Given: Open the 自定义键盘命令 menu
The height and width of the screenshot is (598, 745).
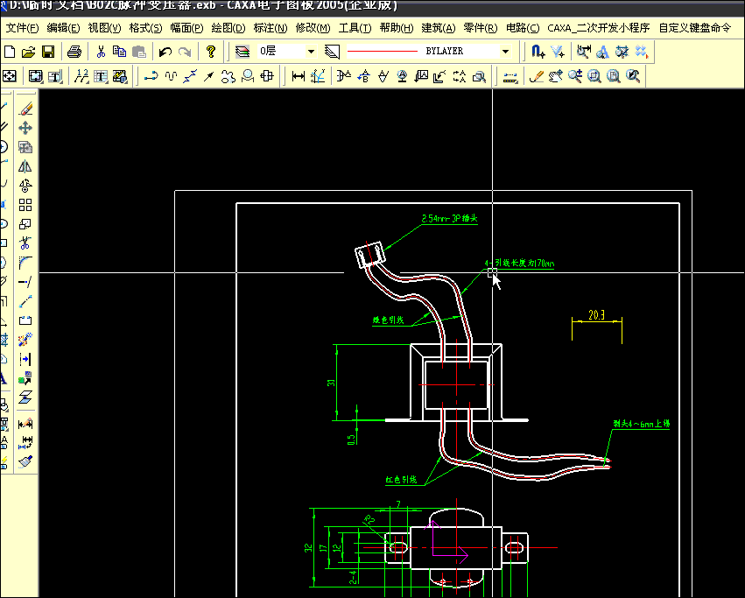Looking at the screenshot, I should click(x=694, y=29).
